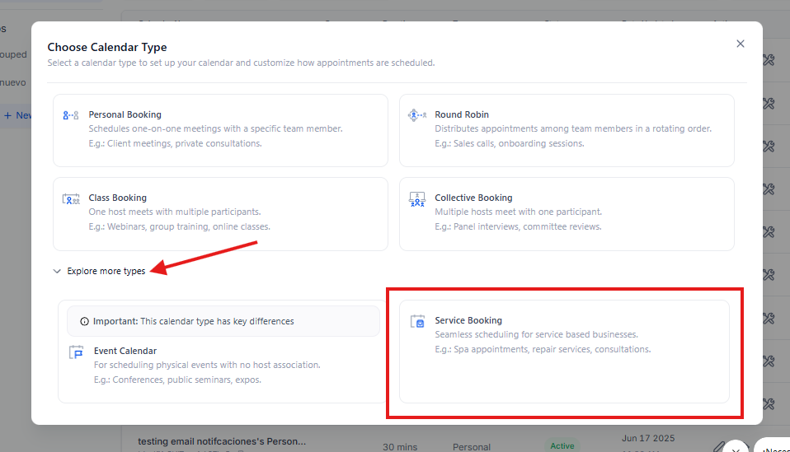The width and height of the screenshot is (790, 452).
Task: Click the Event Calendar flag icon
Action: (77, 352)
